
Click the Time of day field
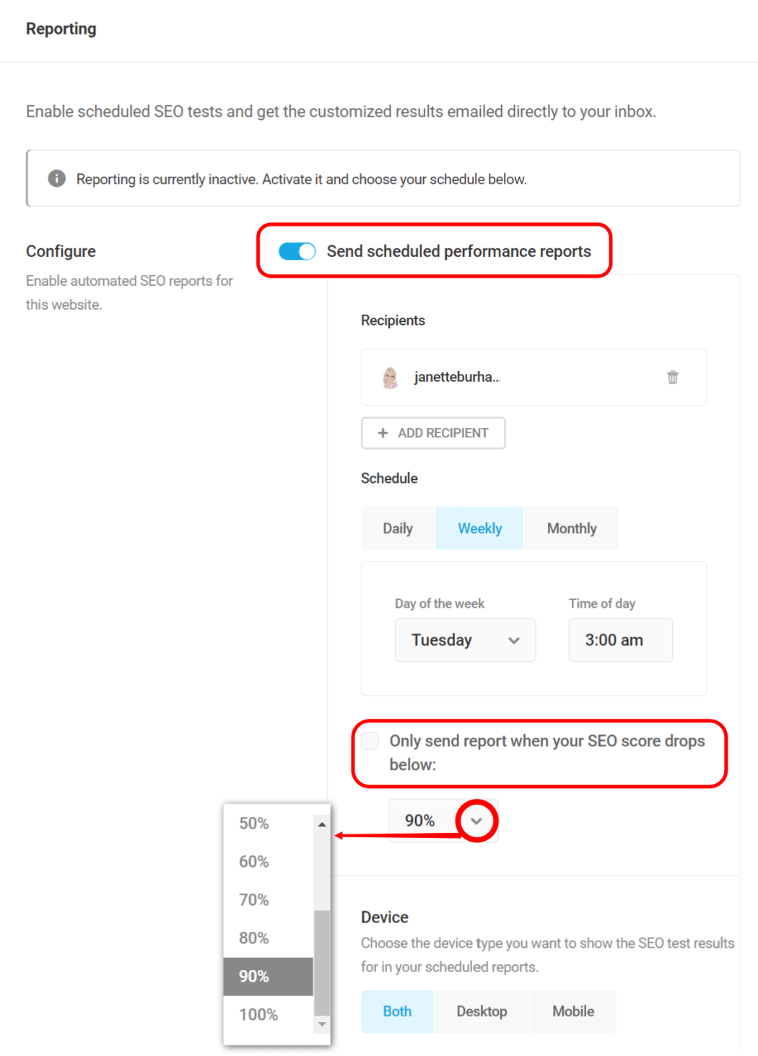(620, 640)
